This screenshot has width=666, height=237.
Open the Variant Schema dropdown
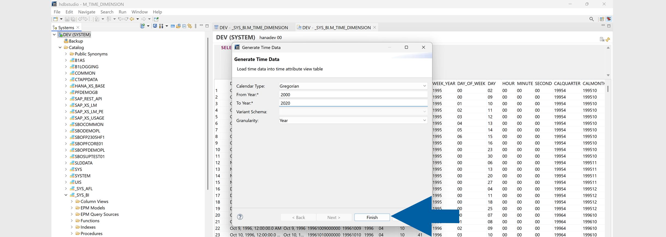pos(424,112)
